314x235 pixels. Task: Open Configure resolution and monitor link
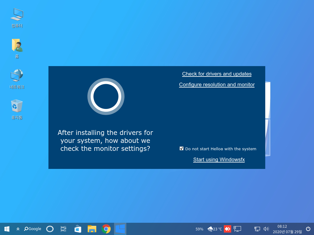point(217,85)
